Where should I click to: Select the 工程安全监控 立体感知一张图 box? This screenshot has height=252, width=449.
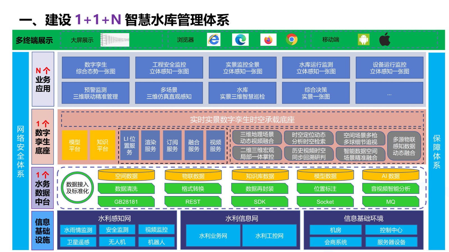point(169,68)
